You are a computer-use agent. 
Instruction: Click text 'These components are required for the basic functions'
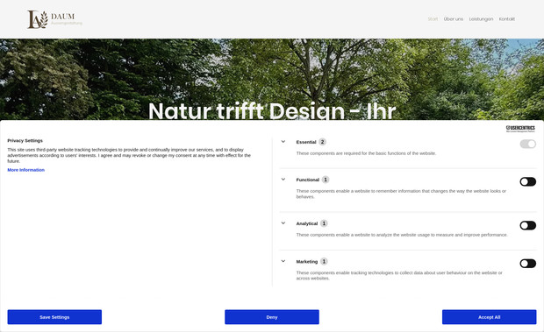[x=366, y=153]
